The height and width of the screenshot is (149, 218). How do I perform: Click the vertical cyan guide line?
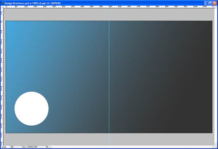pyautogui.click(x=109, y=77)
